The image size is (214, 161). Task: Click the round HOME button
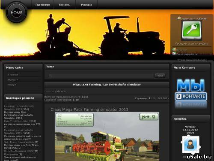(x=17, y=12)
